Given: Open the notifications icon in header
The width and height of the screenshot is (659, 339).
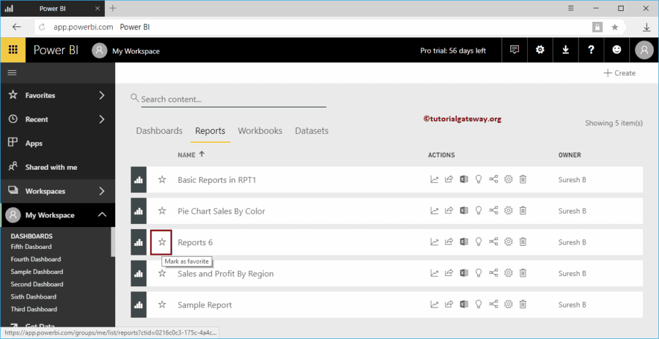Looking at the screenshot, I should (x=514, y=50).
